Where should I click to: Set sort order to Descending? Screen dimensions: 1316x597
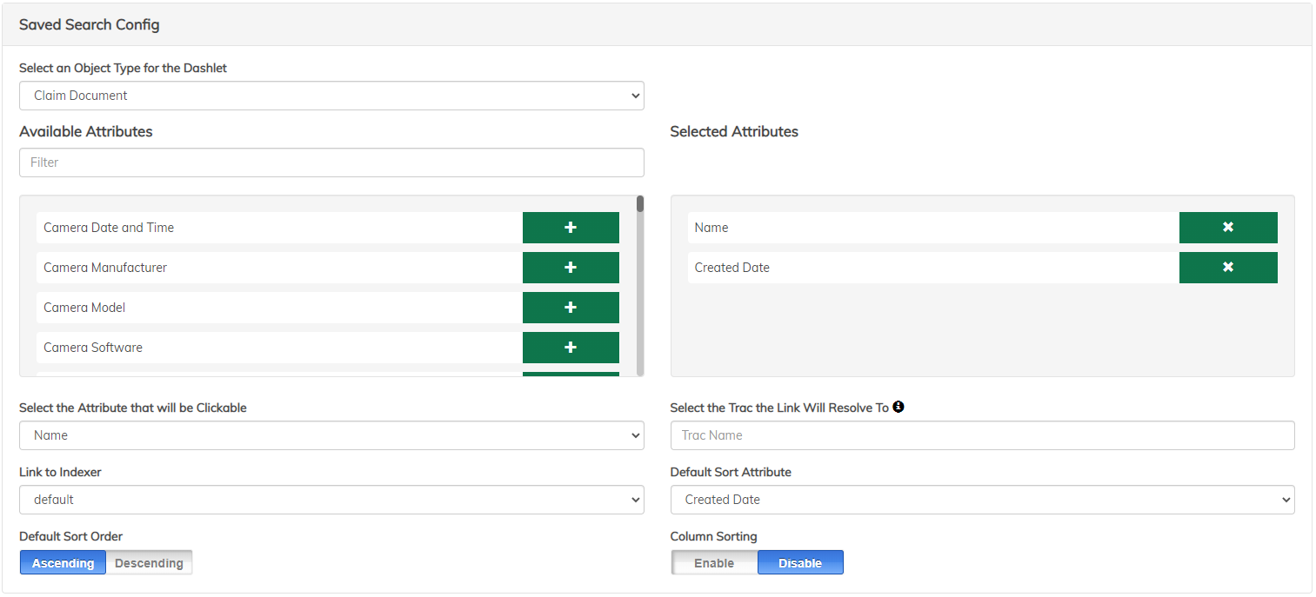[149, 563]
